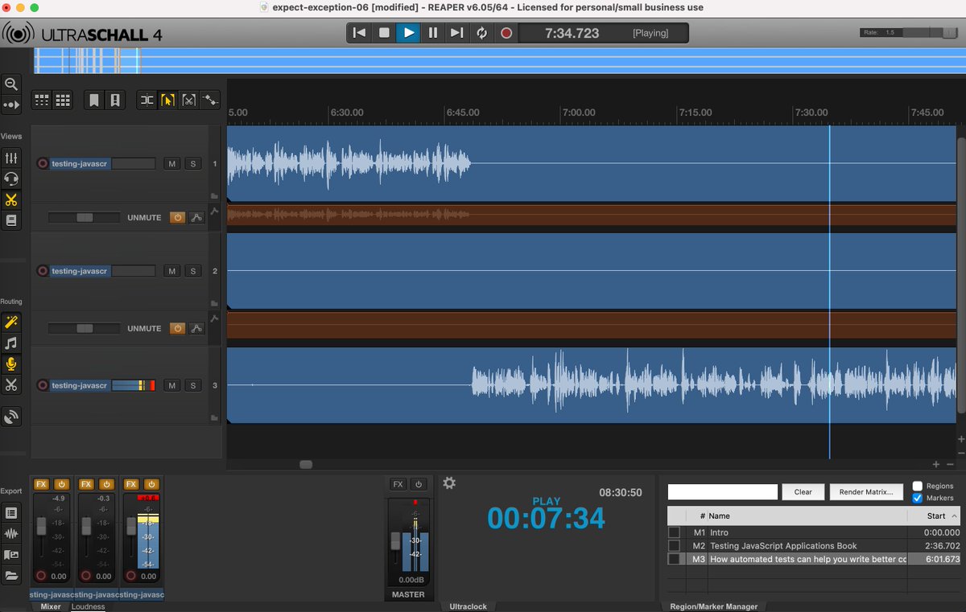Toggle the repeat loop button in transport

(481, 33)
